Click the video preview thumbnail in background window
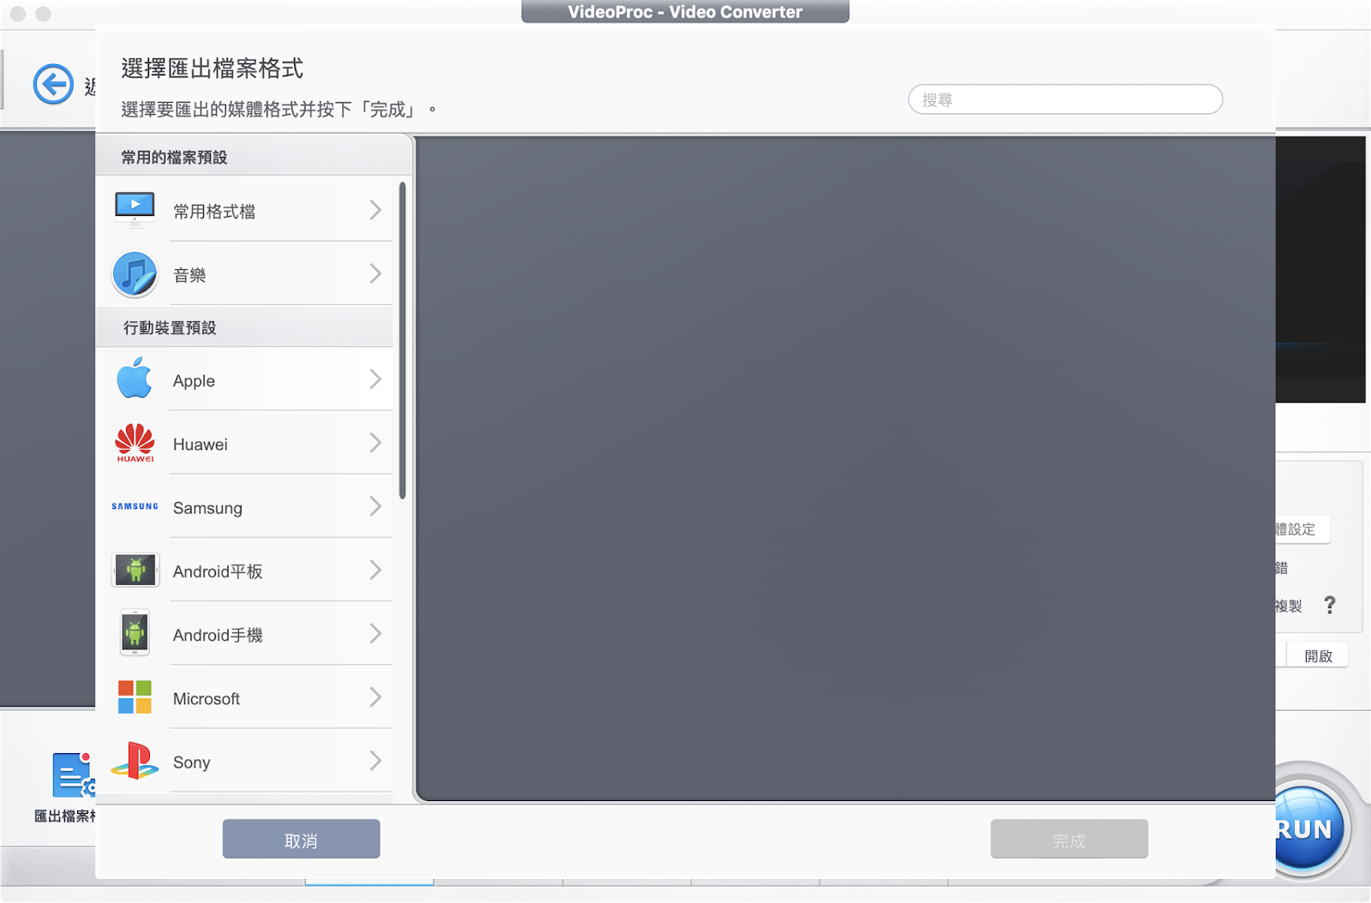The height and width of the screenshot is (903, 1371). pos(1320,270)
